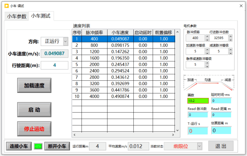
Task: Click the app icon in title bar
Action: coord(6,6)
